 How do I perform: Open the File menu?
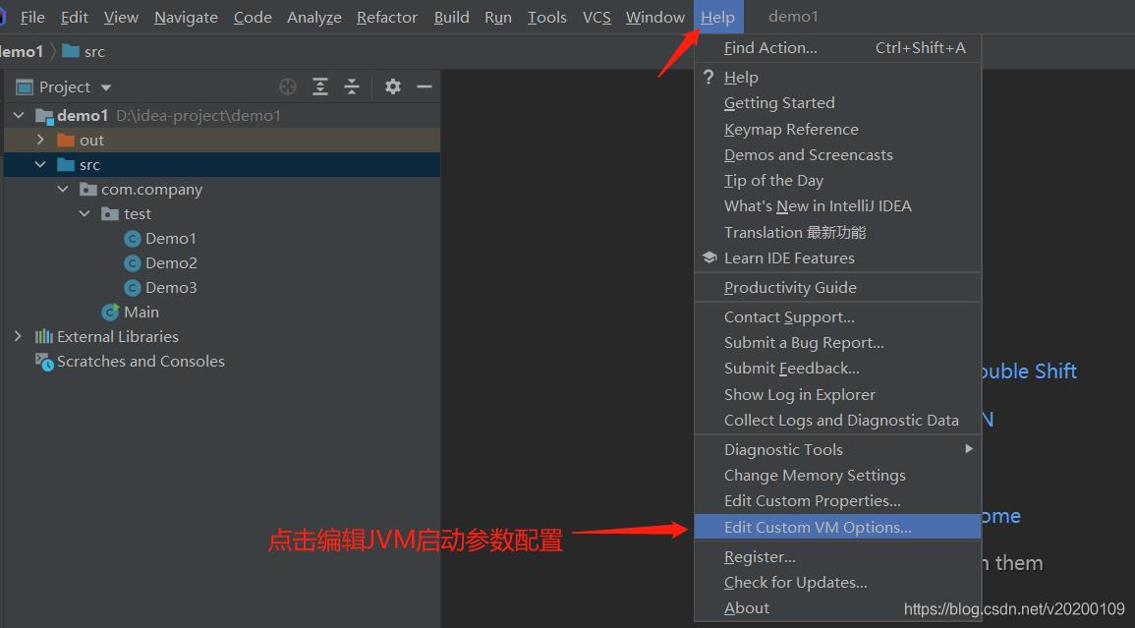click(x=31, y=17)
